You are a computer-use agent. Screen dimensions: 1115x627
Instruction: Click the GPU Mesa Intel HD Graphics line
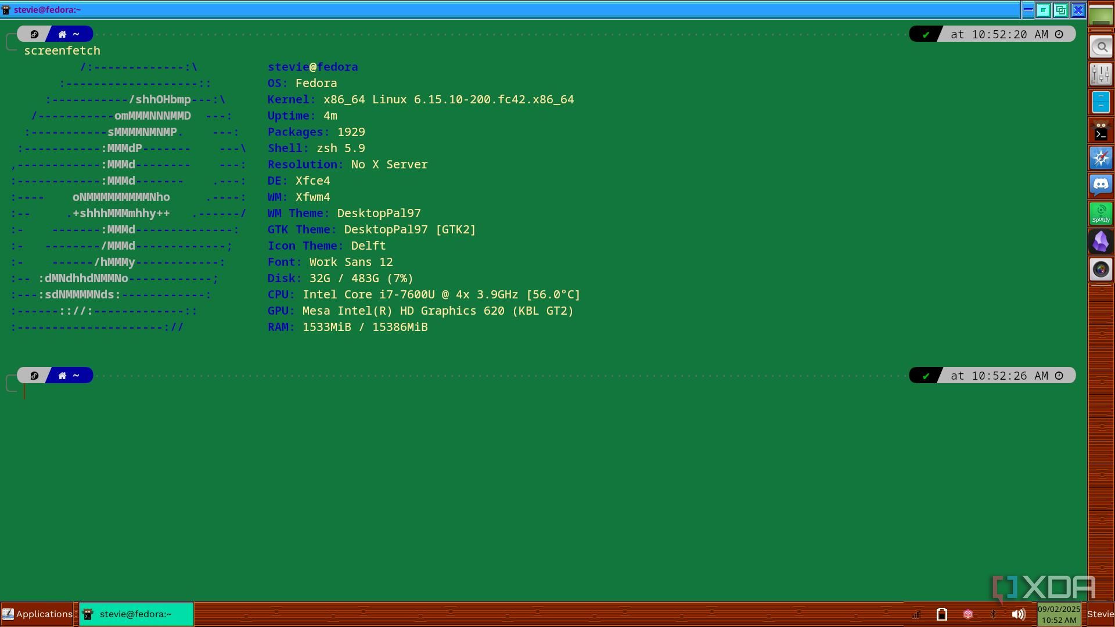(x=421, y=311)
